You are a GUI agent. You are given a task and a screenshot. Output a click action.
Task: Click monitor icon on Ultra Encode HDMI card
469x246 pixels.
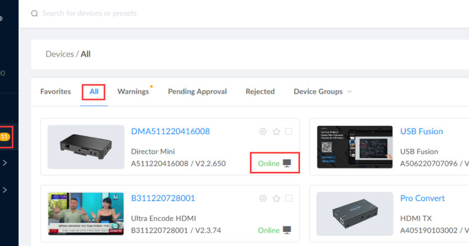pyautogui.click(x=287, y=230)
